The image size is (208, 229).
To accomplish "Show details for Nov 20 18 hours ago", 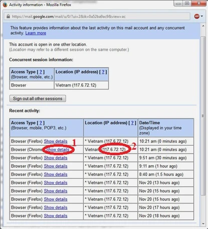I will [x=56, y=216].
